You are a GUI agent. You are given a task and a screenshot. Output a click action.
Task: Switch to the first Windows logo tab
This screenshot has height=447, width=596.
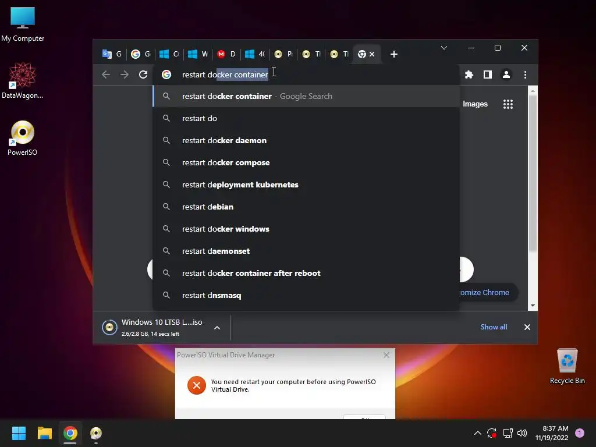pyautogui.click(x=169, y=54)
